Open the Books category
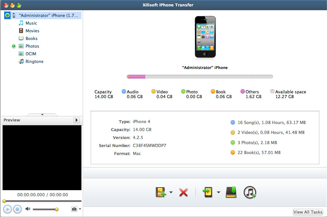 [32, 39]
